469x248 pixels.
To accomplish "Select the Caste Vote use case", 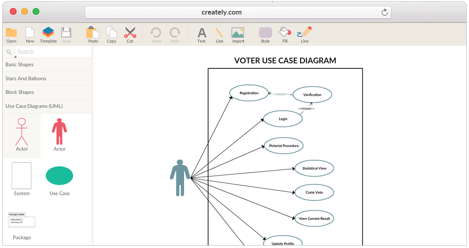I will (314, 192).
